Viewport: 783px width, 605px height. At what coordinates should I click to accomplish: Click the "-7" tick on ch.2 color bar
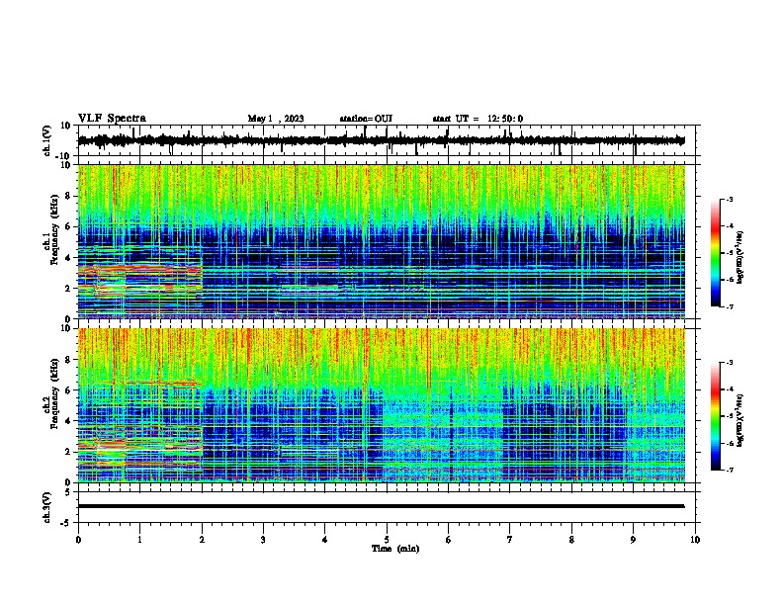point(729,471)
